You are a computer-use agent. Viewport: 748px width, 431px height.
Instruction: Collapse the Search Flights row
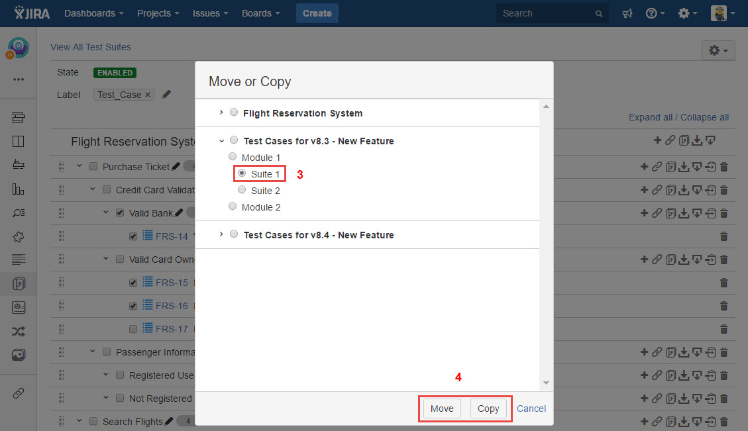(80, 421)
